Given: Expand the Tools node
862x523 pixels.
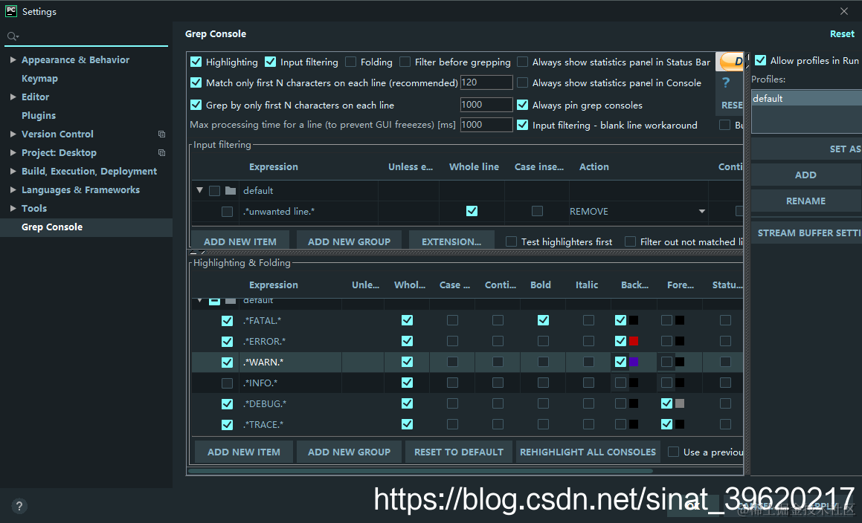Looking at the screenshot, I should (x=13, y=208).
